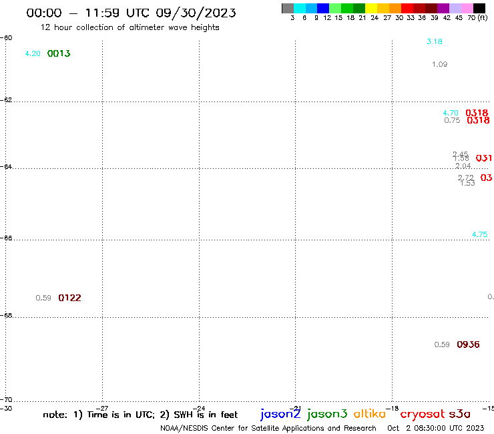Select the red 0318 label beside 4.70
494x434 pixels.
coord(477,113)
